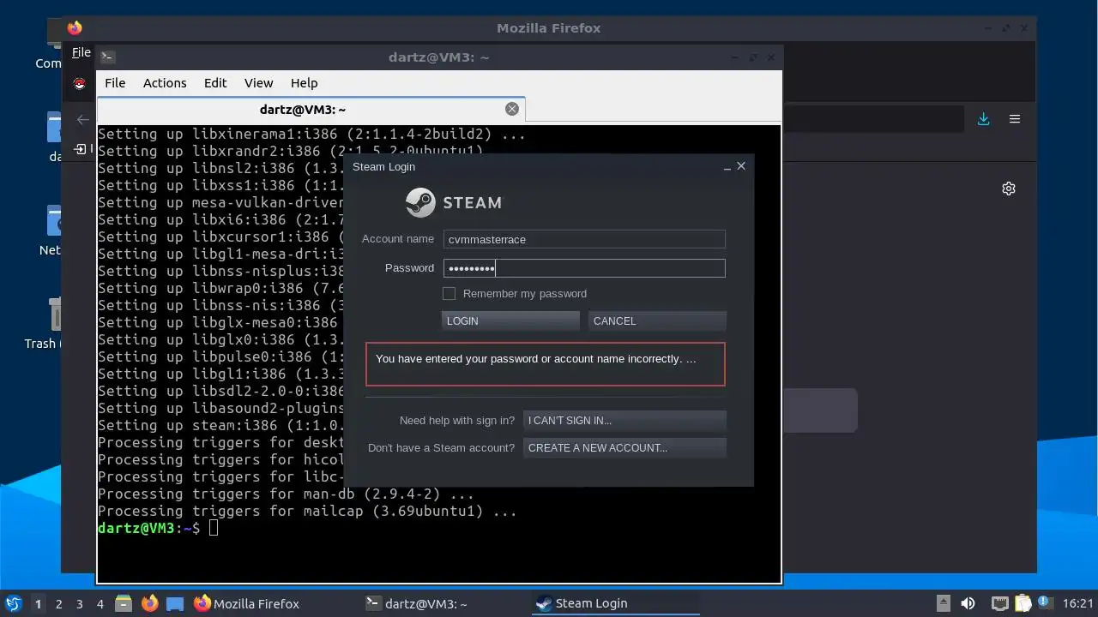Switch to workspace 1

click(x=38, y=603)
